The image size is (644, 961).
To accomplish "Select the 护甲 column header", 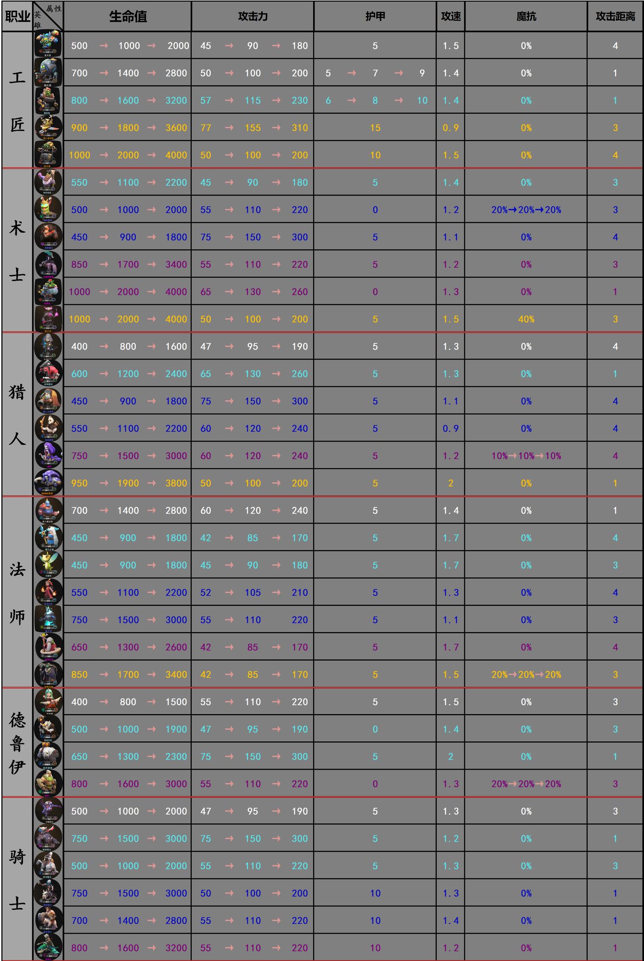I will 375,17.
